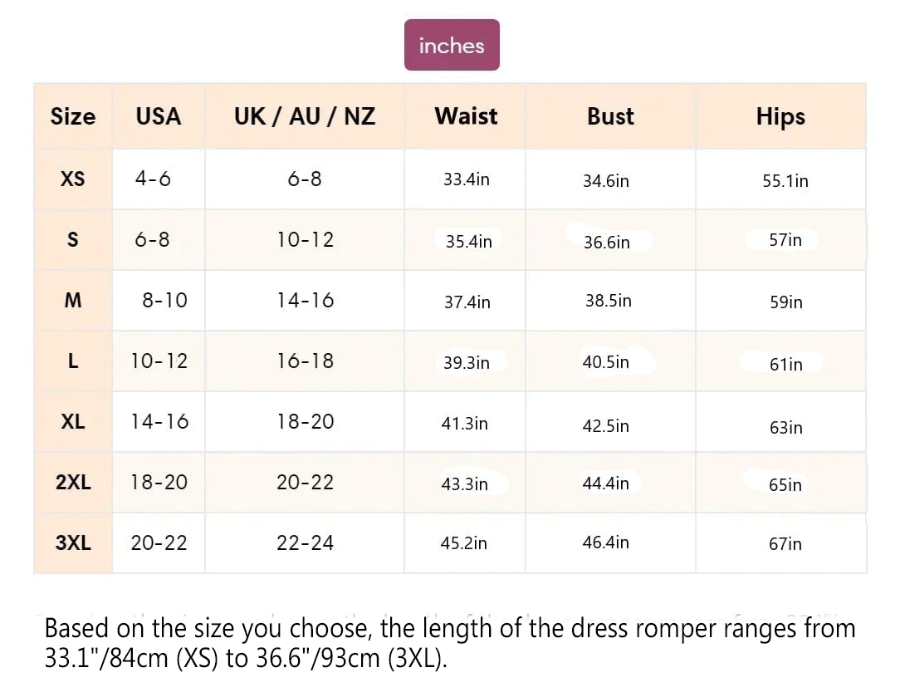Select the XS size row label
The width and height of the screenshot is (900, 697).
pos(73,179)
